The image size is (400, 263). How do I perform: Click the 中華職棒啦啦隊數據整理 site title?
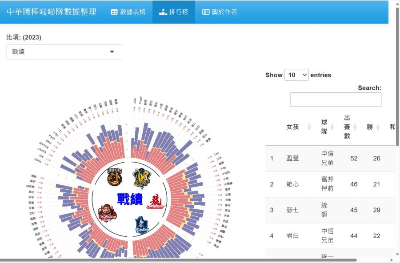[52, 12]
